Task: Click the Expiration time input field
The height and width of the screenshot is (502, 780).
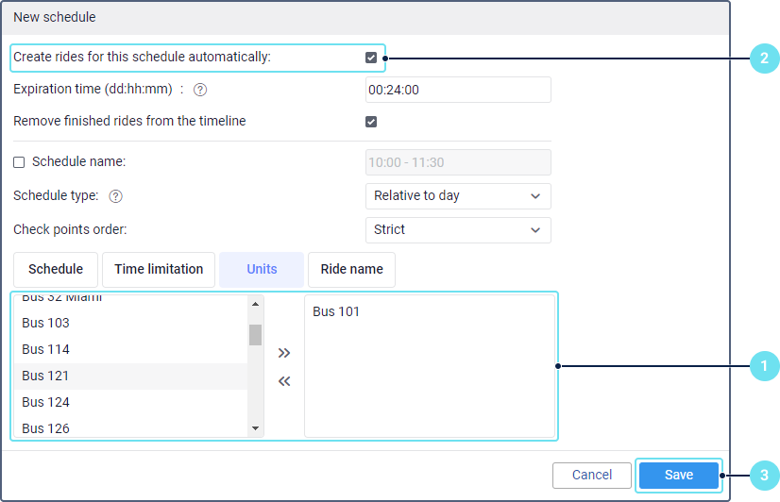Action: click(x=457, y=90)
